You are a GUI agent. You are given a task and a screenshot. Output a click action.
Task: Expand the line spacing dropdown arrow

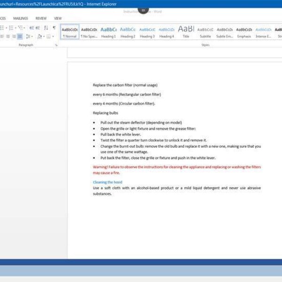(32, 37)
